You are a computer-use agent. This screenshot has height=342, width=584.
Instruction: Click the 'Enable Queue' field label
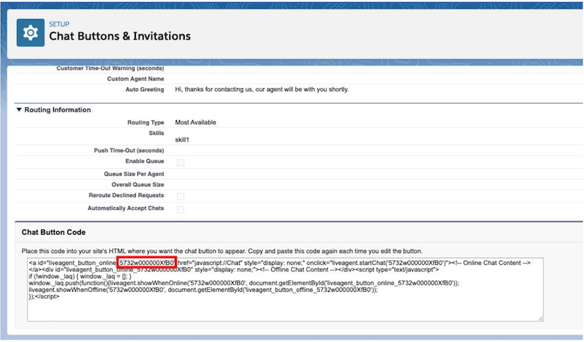click(144, 161)
